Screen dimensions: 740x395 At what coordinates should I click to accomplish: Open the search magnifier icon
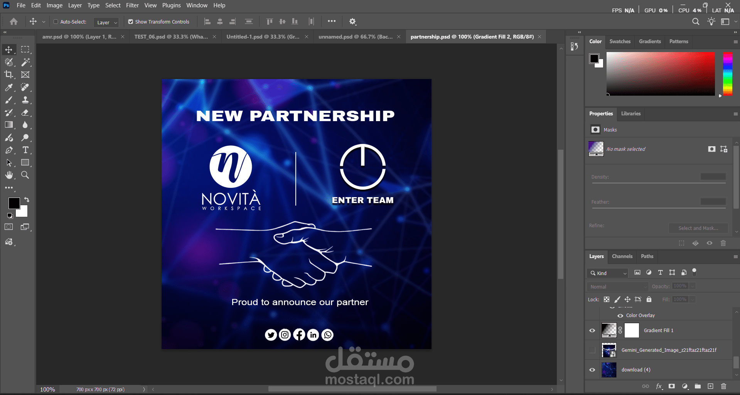pos(696,22)
